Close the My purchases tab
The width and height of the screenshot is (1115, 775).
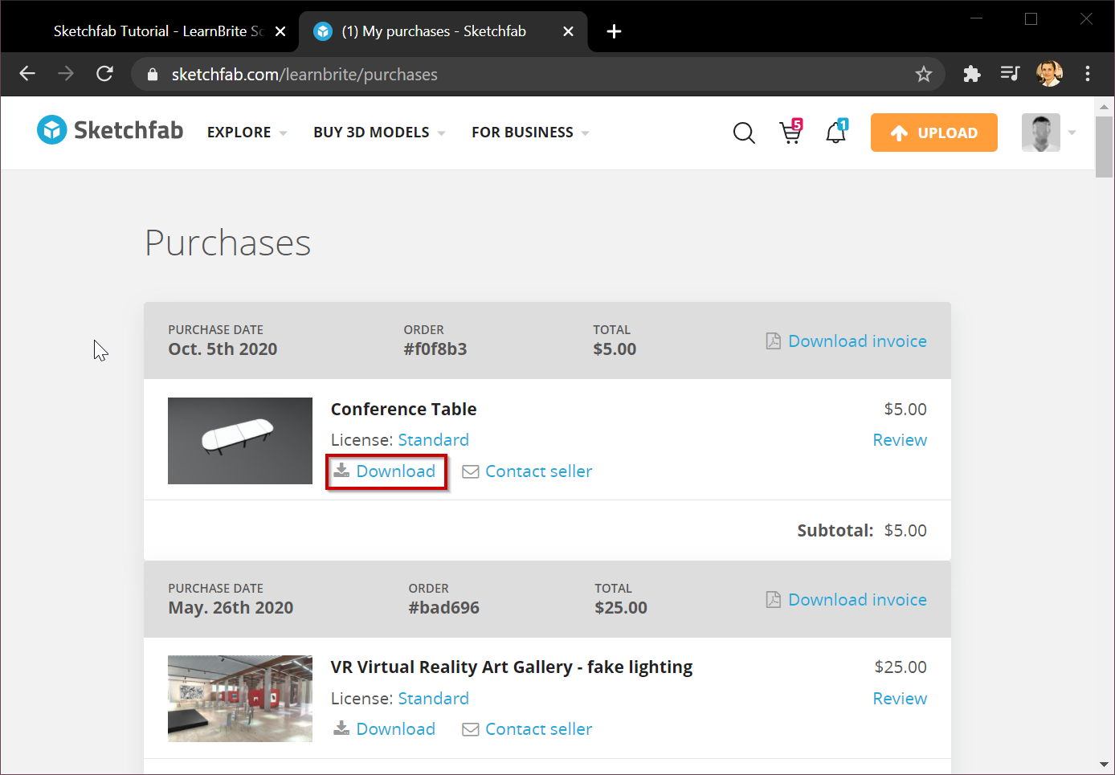pos(568,31)
